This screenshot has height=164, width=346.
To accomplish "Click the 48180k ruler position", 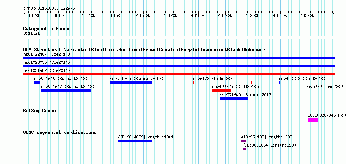I will [x=198, y=16].
